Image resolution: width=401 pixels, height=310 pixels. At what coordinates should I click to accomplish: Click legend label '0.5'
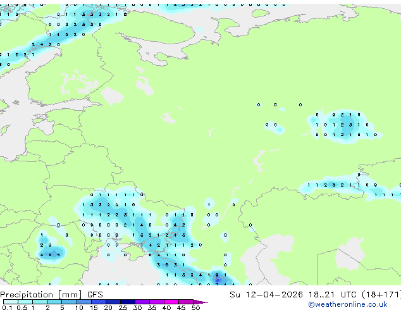[x=22, y=307]
